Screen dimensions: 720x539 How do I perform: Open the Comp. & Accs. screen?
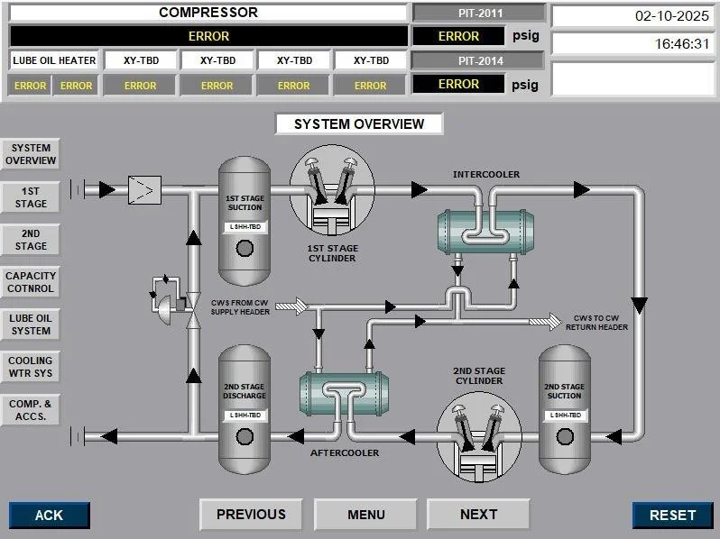pyautogui.click(x=31, y=410)
